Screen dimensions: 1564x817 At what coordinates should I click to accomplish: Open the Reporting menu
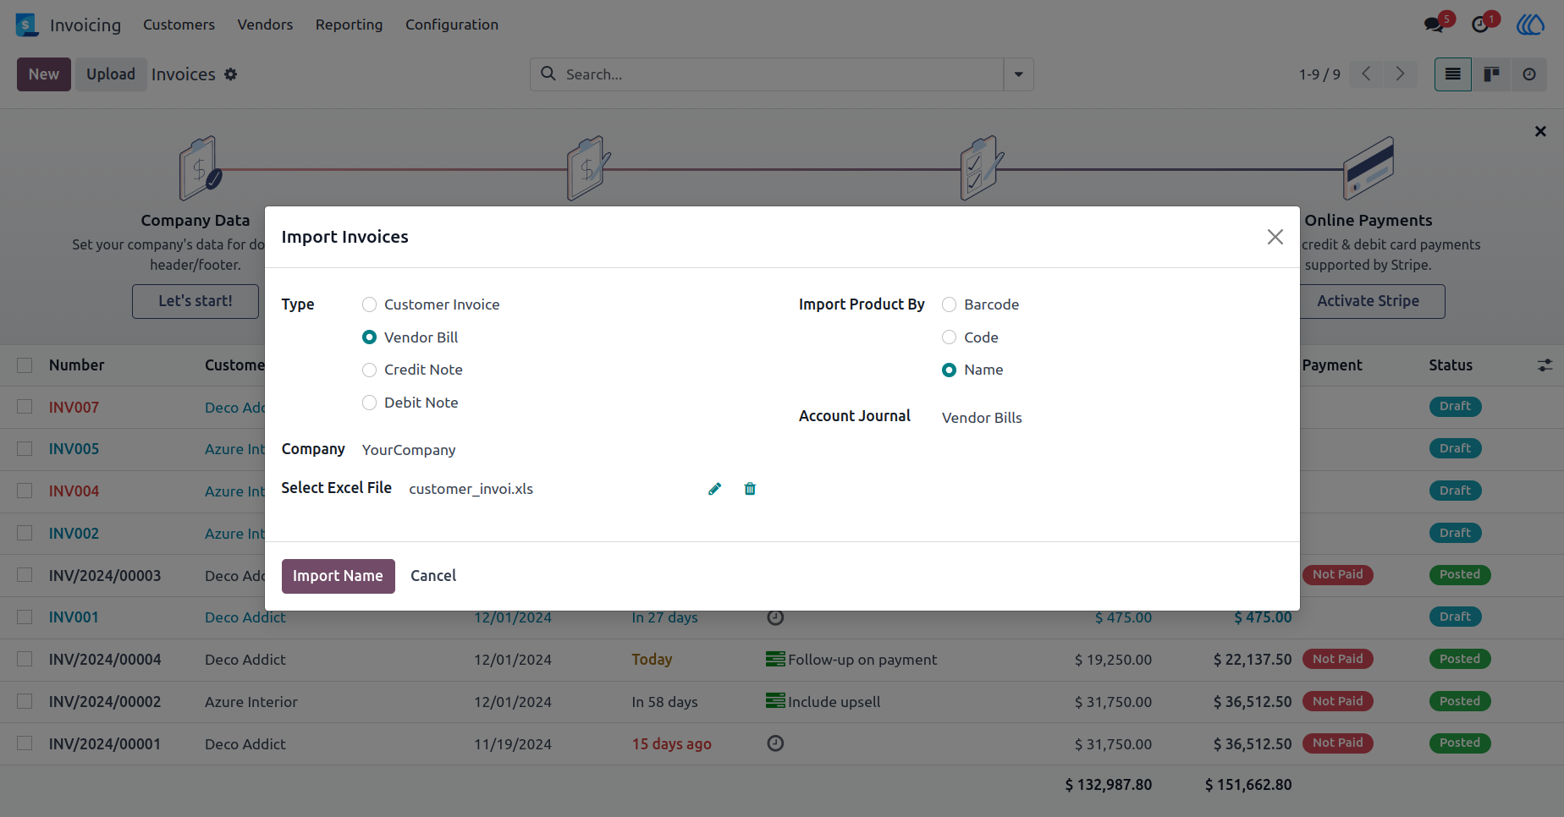349,25
